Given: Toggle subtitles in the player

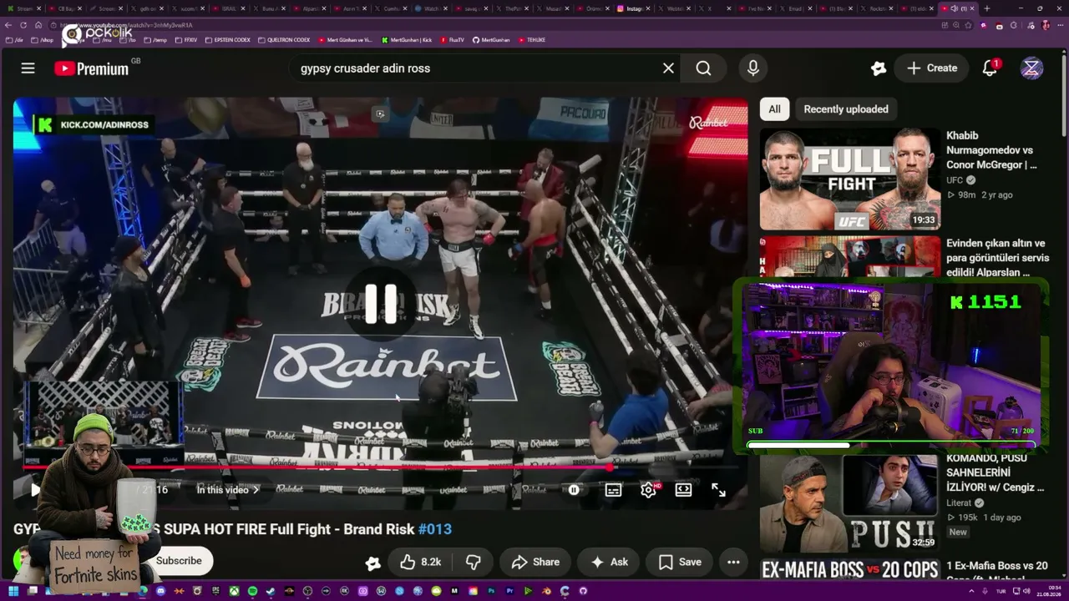Looking at the screenshot, I should coord(613,490).
